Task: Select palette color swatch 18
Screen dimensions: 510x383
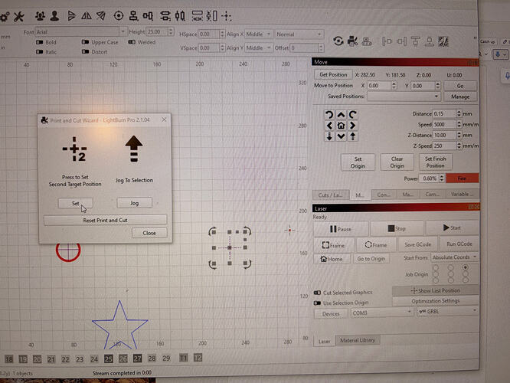Action: pos(8,359)
